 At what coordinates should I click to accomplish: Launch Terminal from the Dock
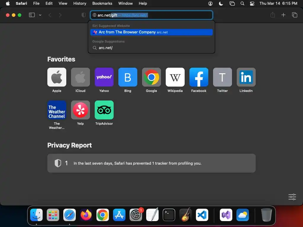(169, 215)
